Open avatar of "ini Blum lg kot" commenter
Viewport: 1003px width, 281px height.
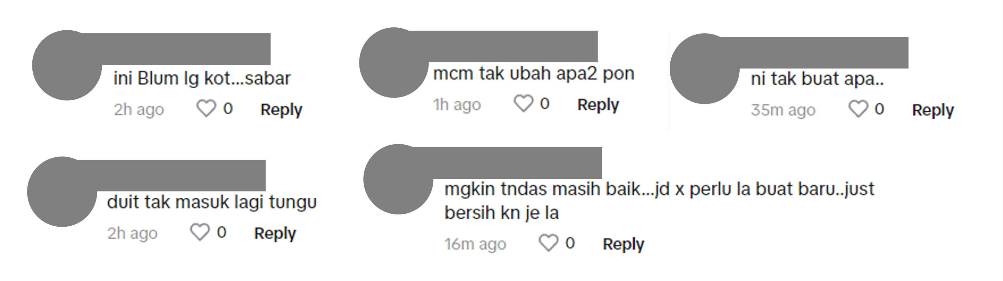[x=67, y=65]
